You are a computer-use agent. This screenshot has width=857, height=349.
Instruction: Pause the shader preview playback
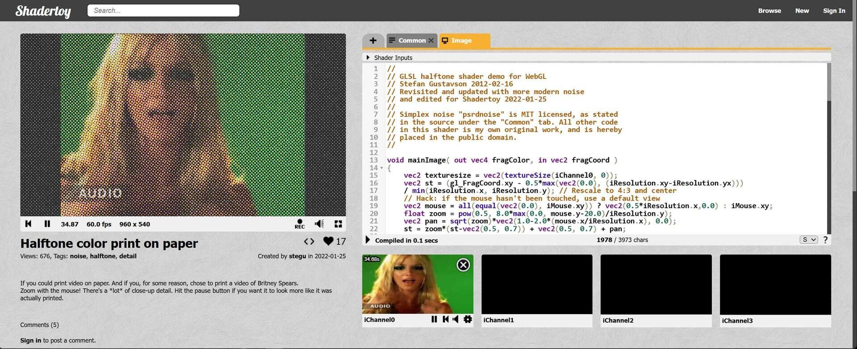tap(47, 224)
